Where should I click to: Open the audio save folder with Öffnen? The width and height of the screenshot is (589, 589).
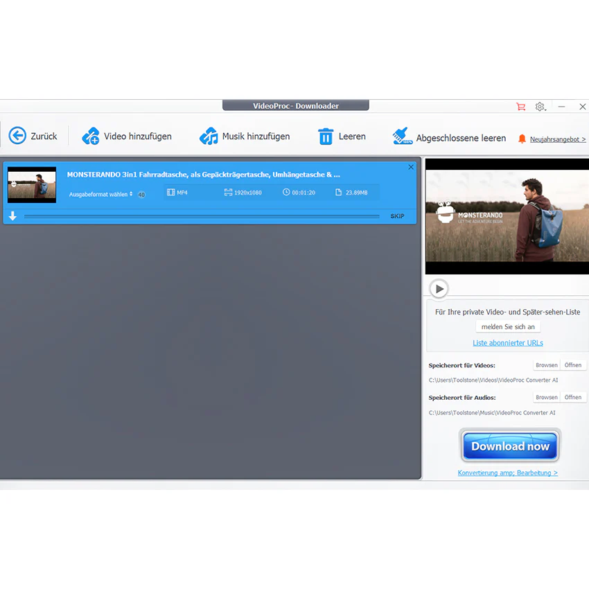coord(573,398)
